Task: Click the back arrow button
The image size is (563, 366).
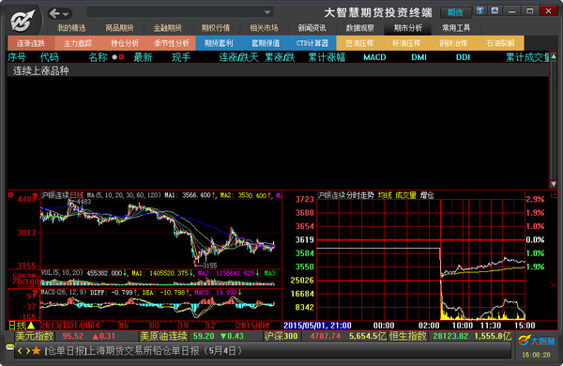Action: [54, 14]
